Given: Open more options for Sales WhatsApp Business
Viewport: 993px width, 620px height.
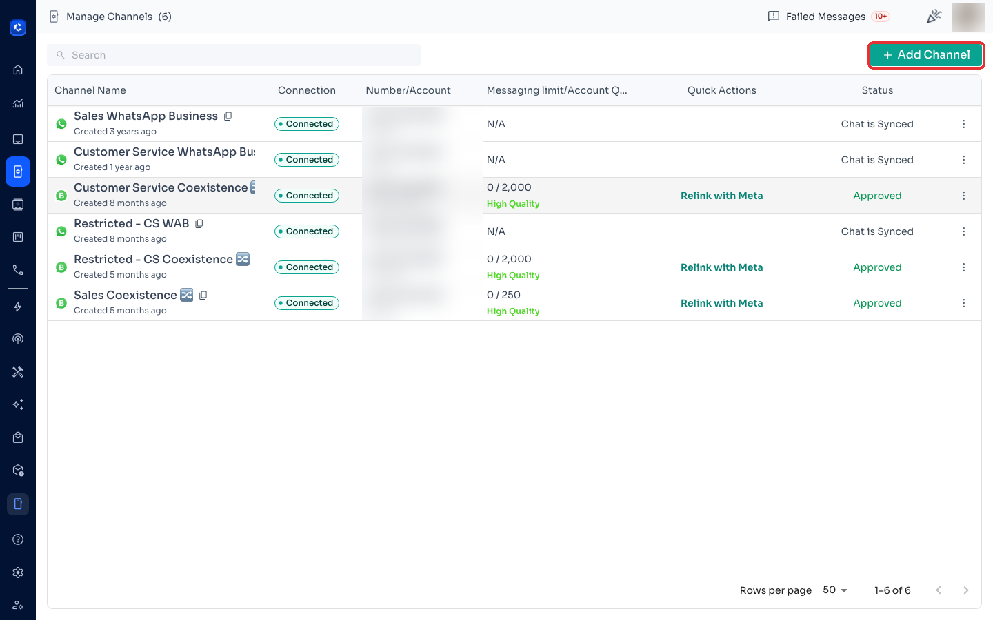Looking at the screenshot, I should click(964, 124).
